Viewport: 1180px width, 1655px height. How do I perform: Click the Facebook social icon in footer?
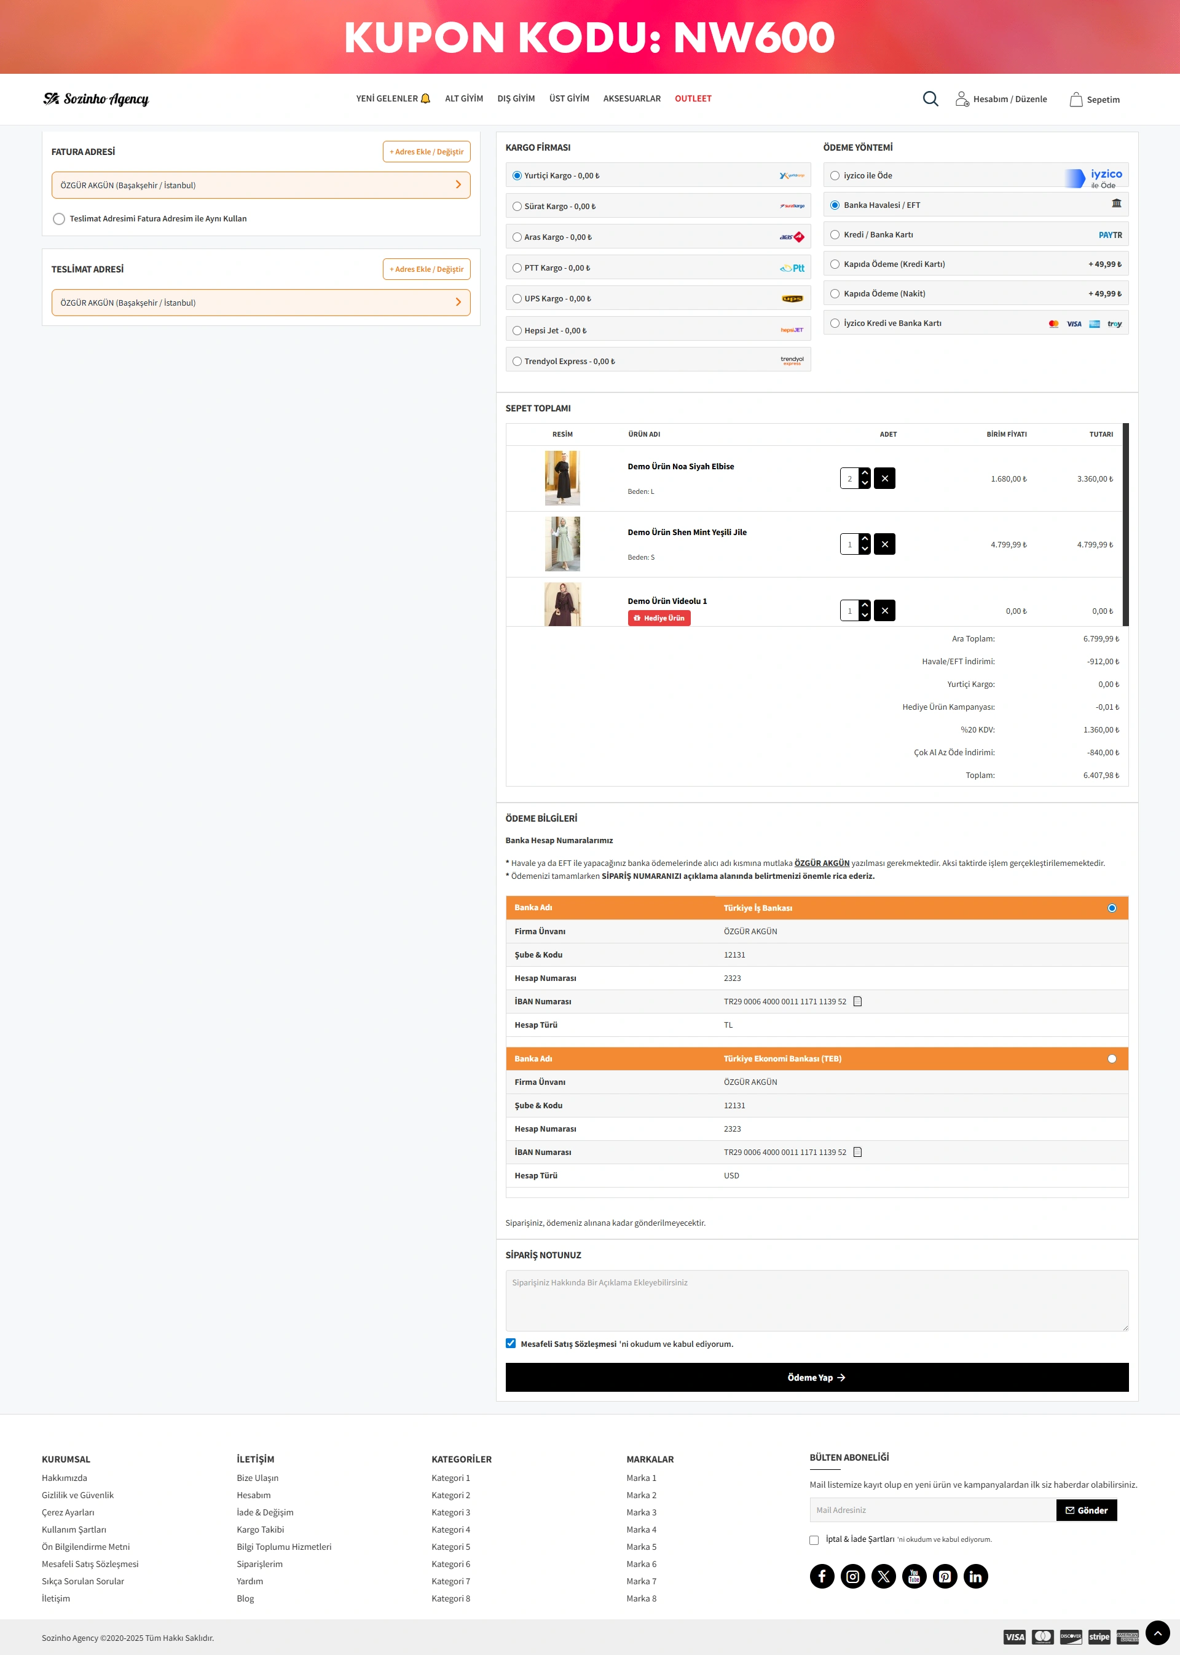coord(822,1576)
